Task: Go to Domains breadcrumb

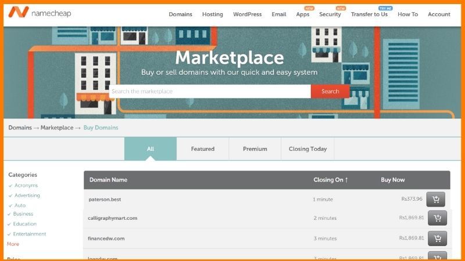Action: pos(20,128)
